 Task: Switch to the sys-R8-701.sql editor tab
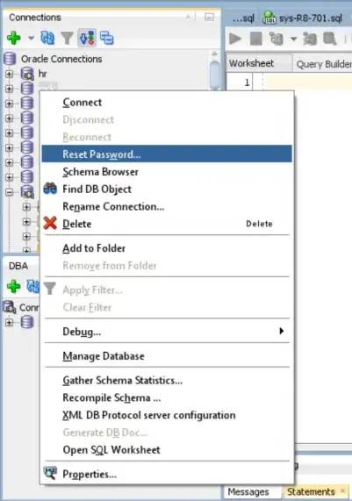click(x=303, y=18)
